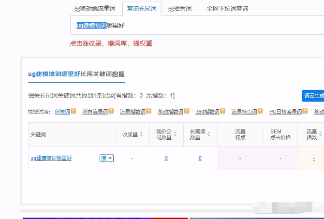Viewport: 324px width, 219px height.
Task: Filter by 所有词
Action: coord(62,112)
